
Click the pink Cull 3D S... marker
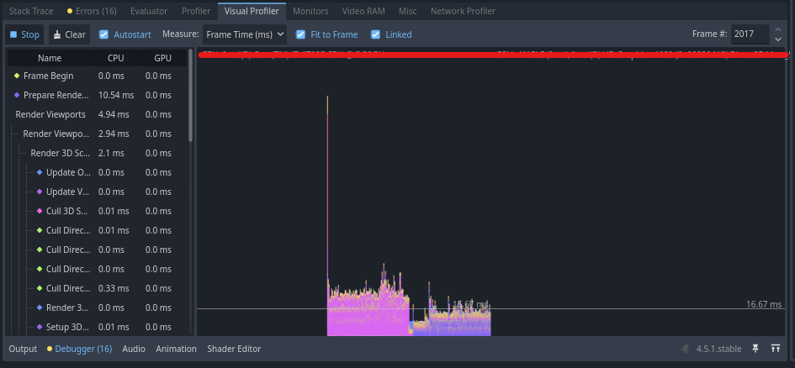pyautogui.click(x=40, y=211)
